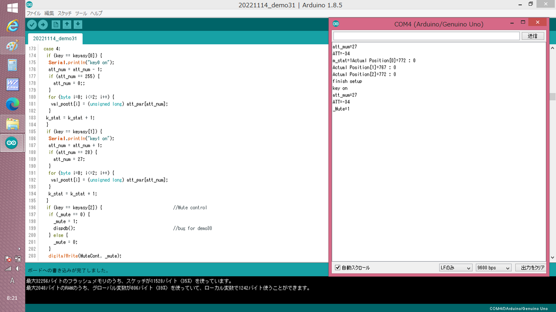Open the ヘルプ menu

pyautogui.click(x=96, y=13)
